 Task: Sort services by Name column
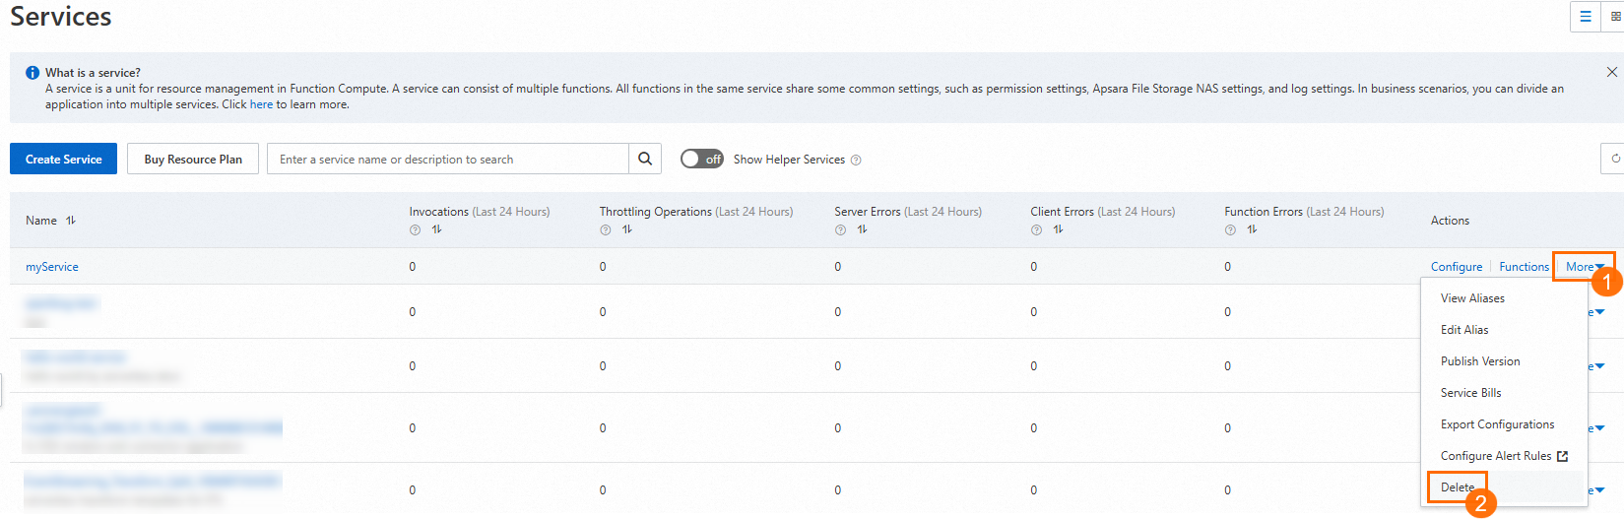(x=71, y=221)
